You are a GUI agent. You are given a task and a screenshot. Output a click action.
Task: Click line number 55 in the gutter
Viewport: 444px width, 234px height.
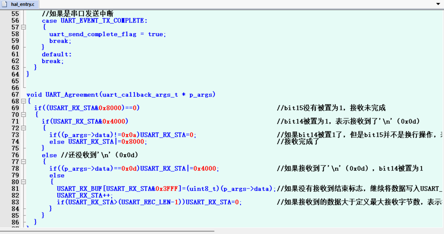15,14
